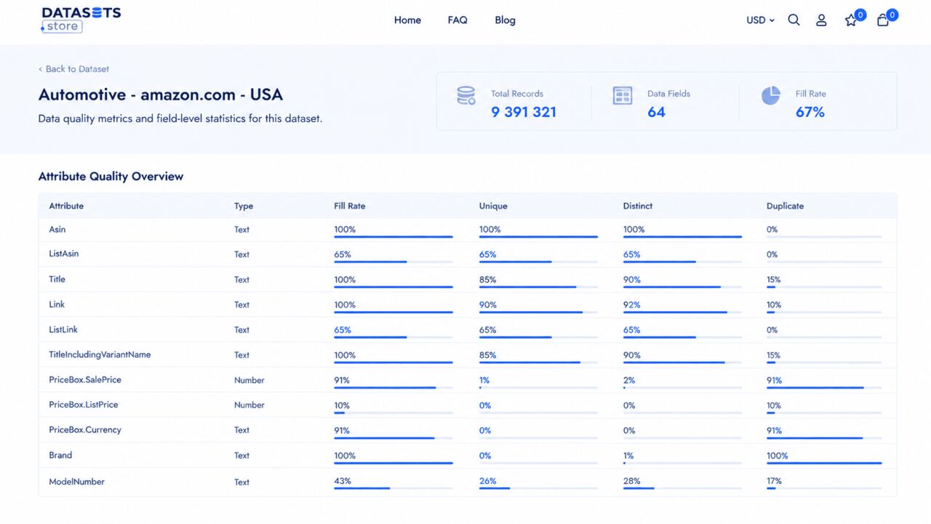931x524 pixels.
Task: Click the Type column header
Action: pyautogui.click(x=244, y=206)
